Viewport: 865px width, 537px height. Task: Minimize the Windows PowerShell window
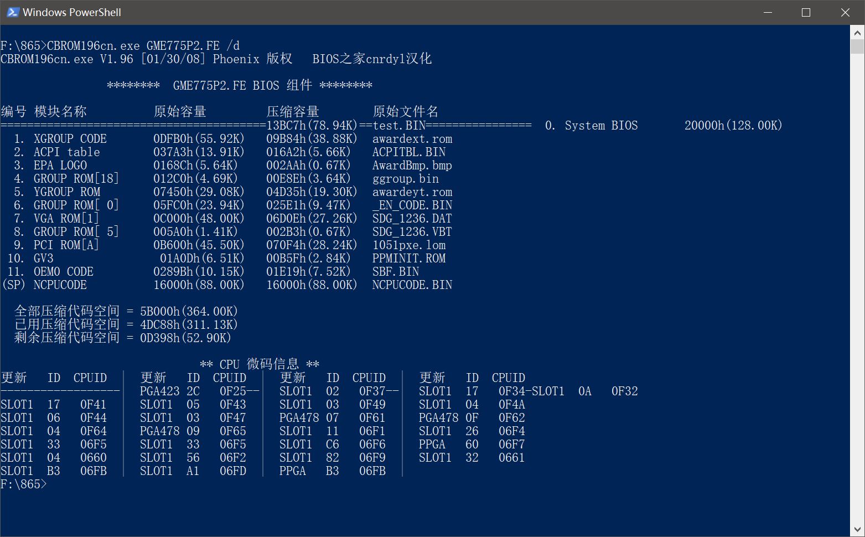coord(767,12)
